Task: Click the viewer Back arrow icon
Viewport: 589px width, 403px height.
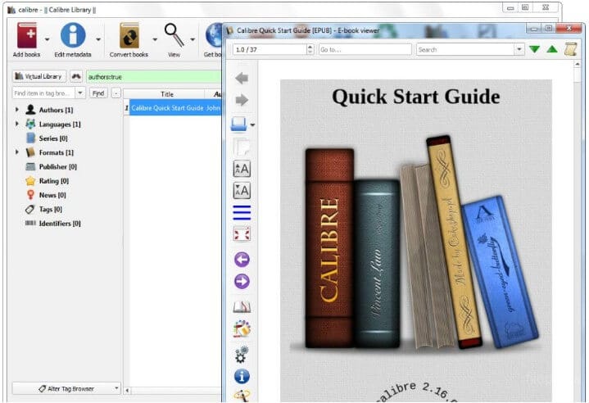Action: [242, 78]
